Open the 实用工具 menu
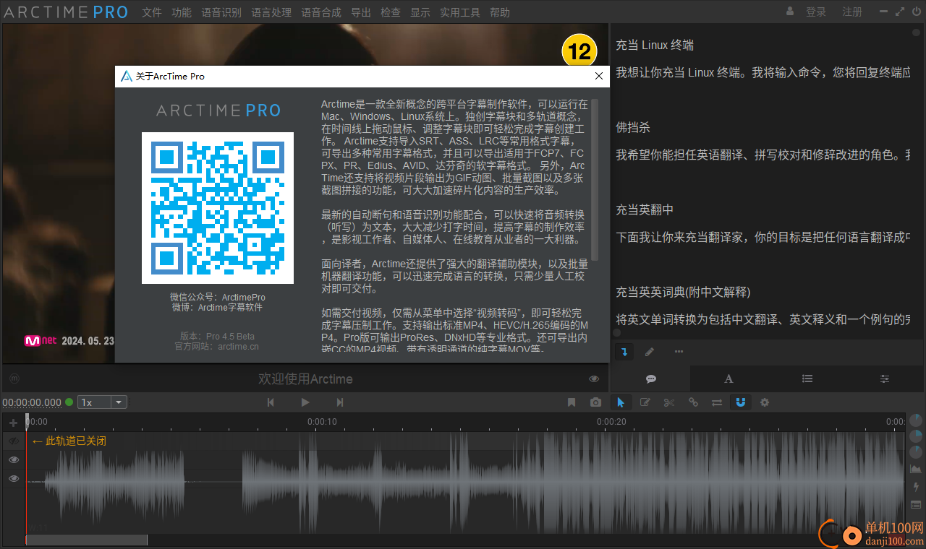Screen dimensions: 926x549 [460, 12]
